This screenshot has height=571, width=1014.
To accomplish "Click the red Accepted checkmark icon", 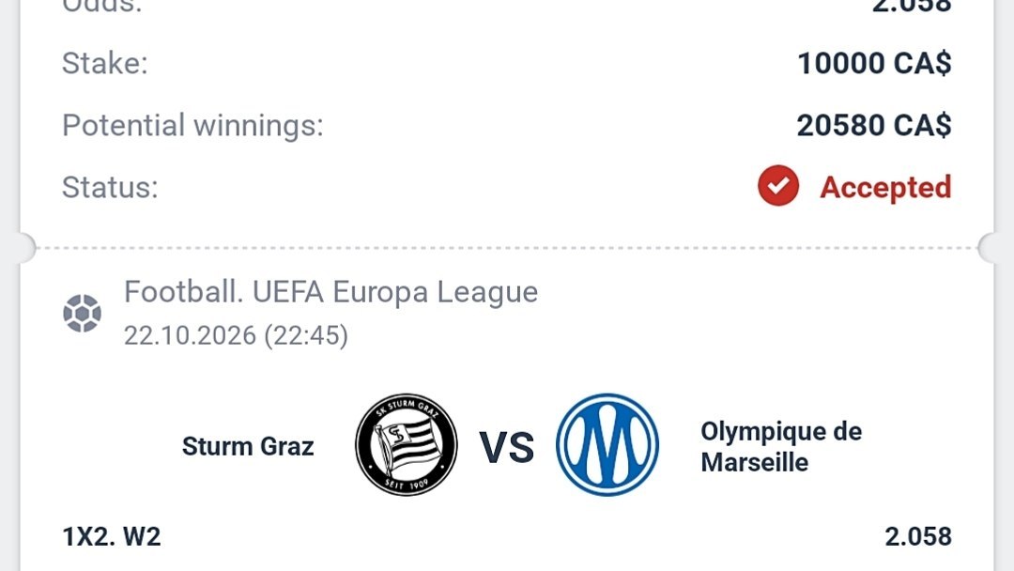I will coord(778,186).
